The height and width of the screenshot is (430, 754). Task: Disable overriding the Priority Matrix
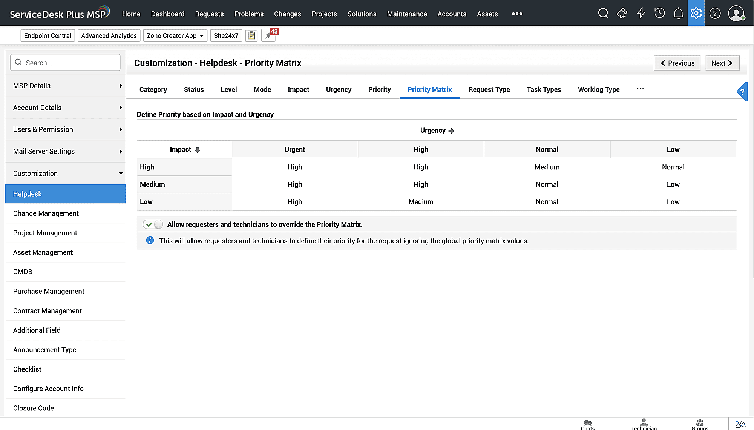coord(152,224)
